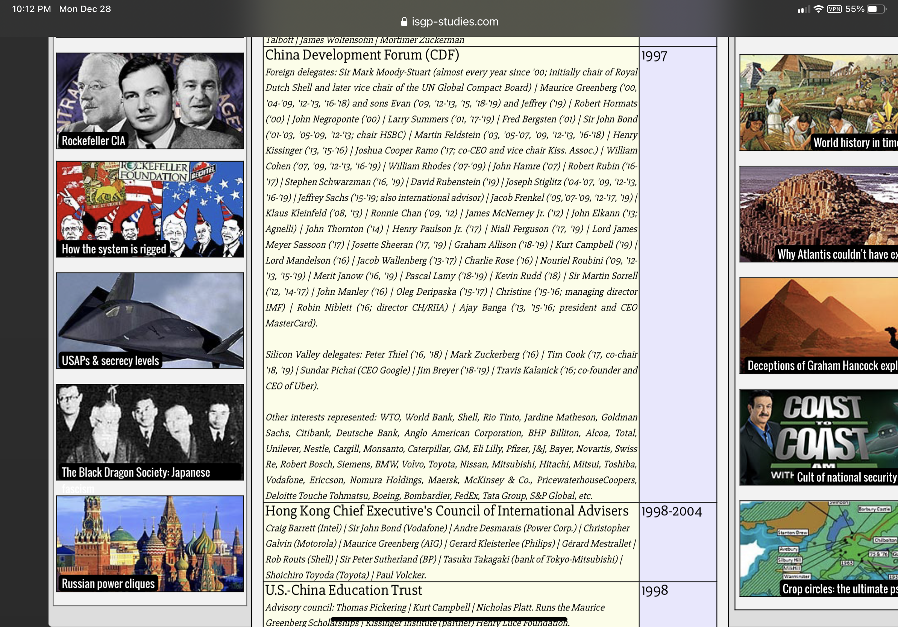
Task: Click the Craig Barrett (Intel) line
Action: click(x=447, y=528)
